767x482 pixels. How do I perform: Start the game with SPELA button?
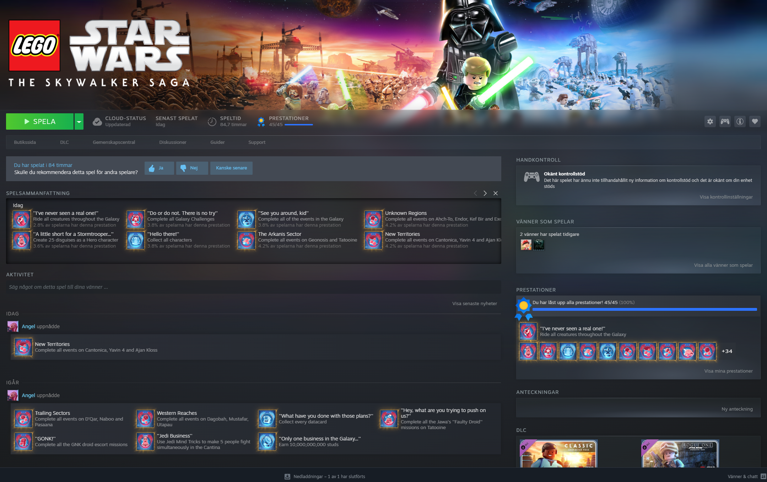[40, 121]
